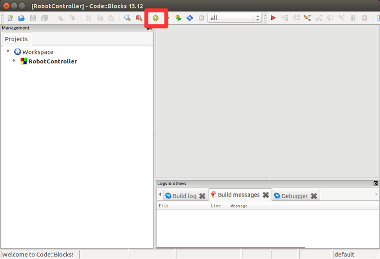The image size is (380, 259).
Task: Close the Debugger tab
Action: point(314,196)
